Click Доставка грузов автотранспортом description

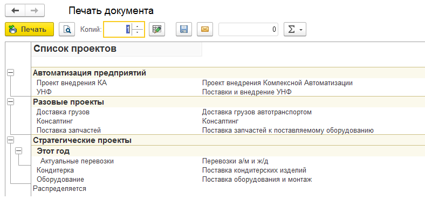pos(257,112)
